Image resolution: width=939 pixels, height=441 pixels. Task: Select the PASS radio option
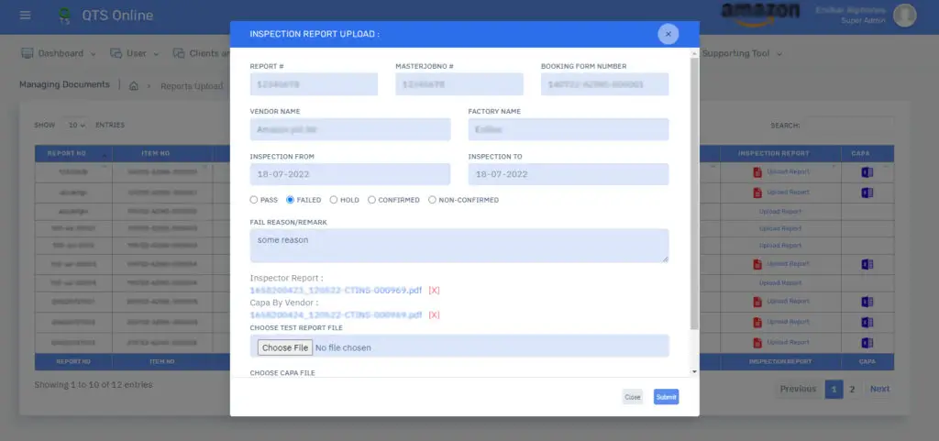pos(254,199)
